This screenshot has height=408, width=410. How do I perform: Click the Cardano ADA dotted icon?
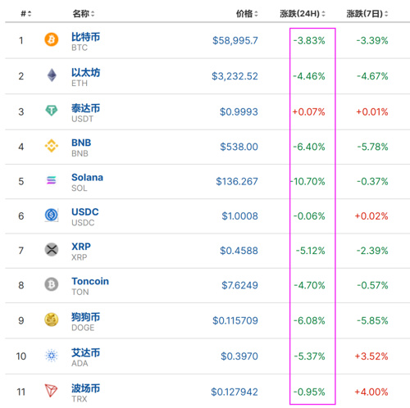pyautogui.click(x=52, y=356)
